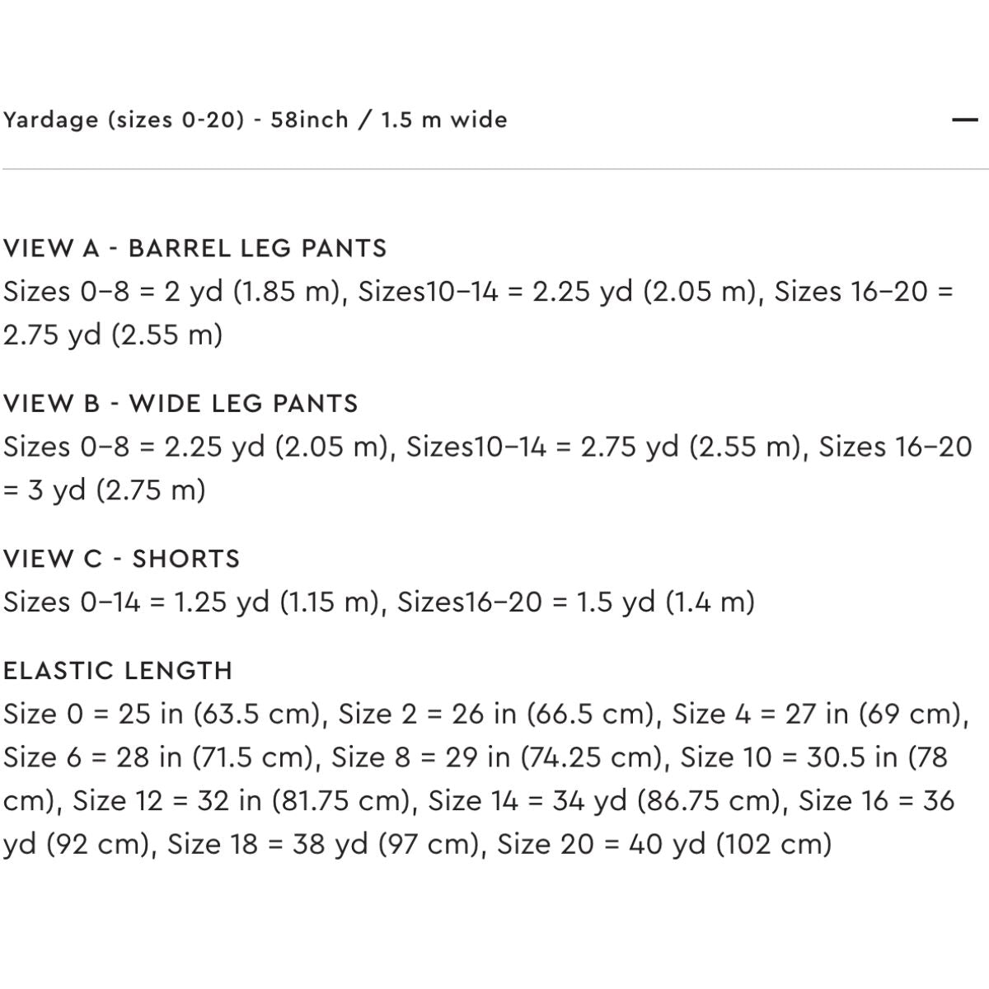Click the VIEW B - WIDE LEG PANTS heading
This screenshot has height=989, width=989.
point(180,403)
